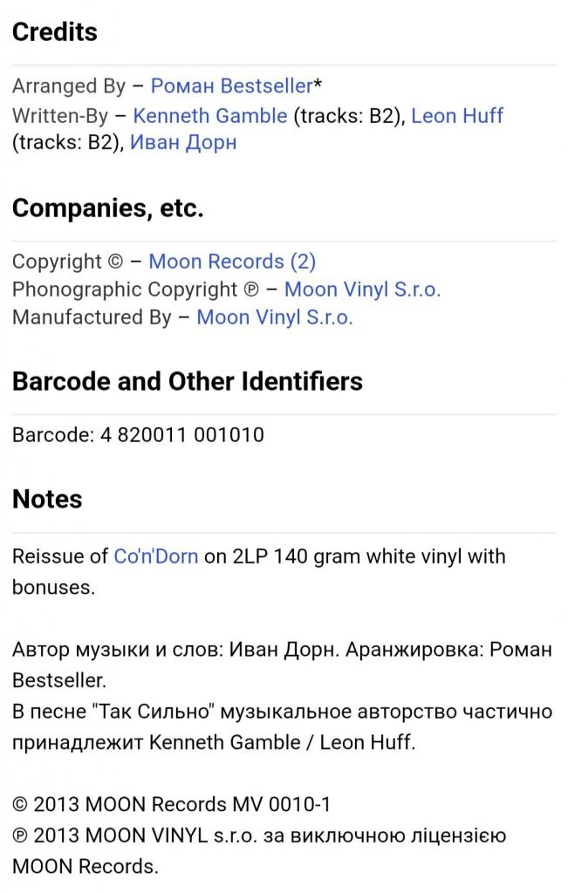Click the Barcode and Other Identifiers heading

pyautogui.click(x=188, y=382)
